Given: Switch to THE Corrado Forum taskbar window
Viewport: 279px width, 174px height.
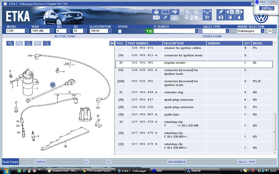Looking at the screenshot, I should click(98, 171).
